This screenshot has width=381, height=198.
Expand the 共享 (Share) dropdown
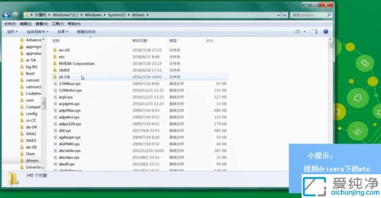click(62, 32)
